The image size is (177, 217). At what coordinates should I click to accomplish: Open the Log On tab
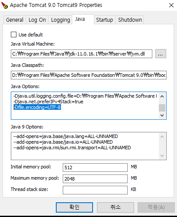[37, 20]
